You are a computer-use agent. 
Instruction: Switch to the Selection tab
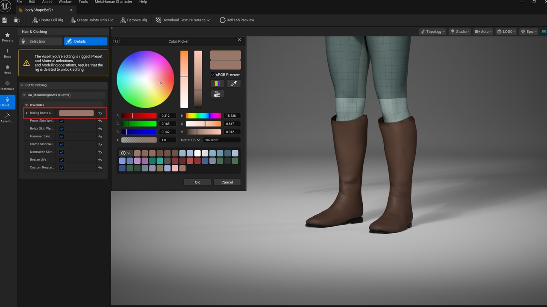click(x=41, y=41)
